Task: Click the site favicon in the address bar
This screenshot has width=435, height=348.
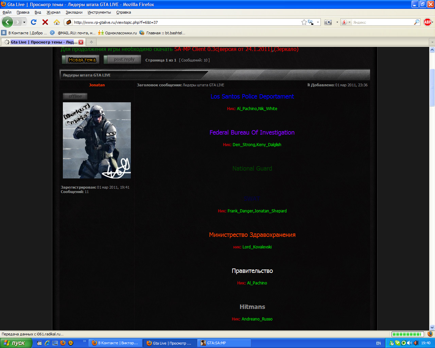Action: click(x=69, y=22)
